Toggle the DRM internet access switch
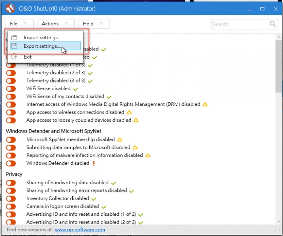This screenshot has height=236, width=283. (x=11, y=105)
